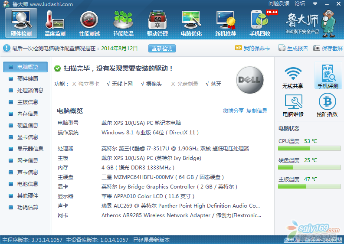Open the 驱动管理 driver manager

coord(157,23)
